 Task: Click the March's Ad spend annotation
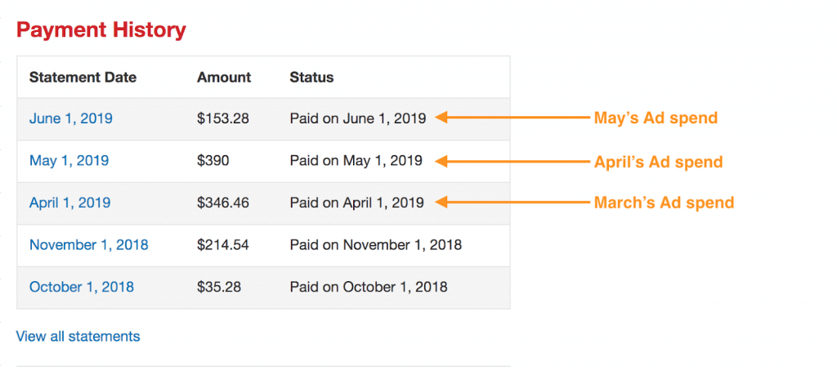point(664,203)
